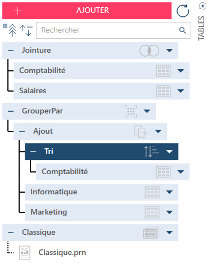The image size is (208, 264).
Task: Click the Classique.prn report file icon
Action: (25, 253)
